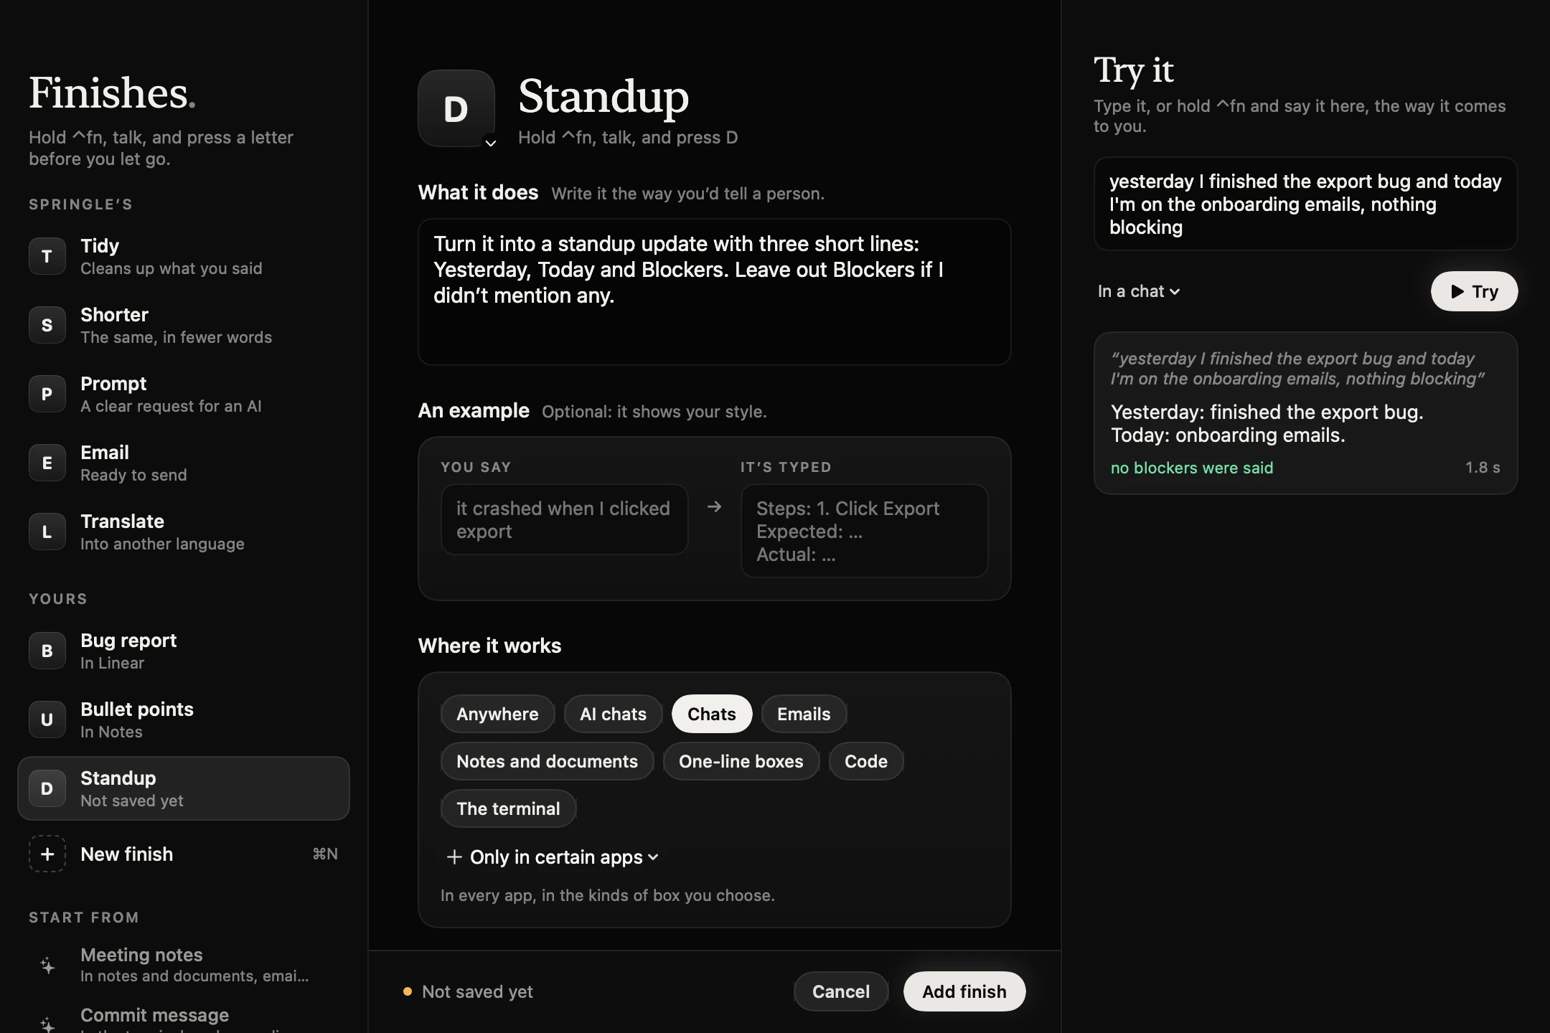Open the In a chat dropdown
The width and height of the screenshot is (1550, 1033).
[x=1139, y=291]
